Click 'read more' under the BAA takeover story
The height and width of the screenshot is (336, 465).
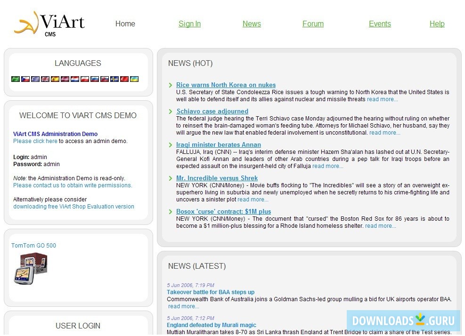184,306
